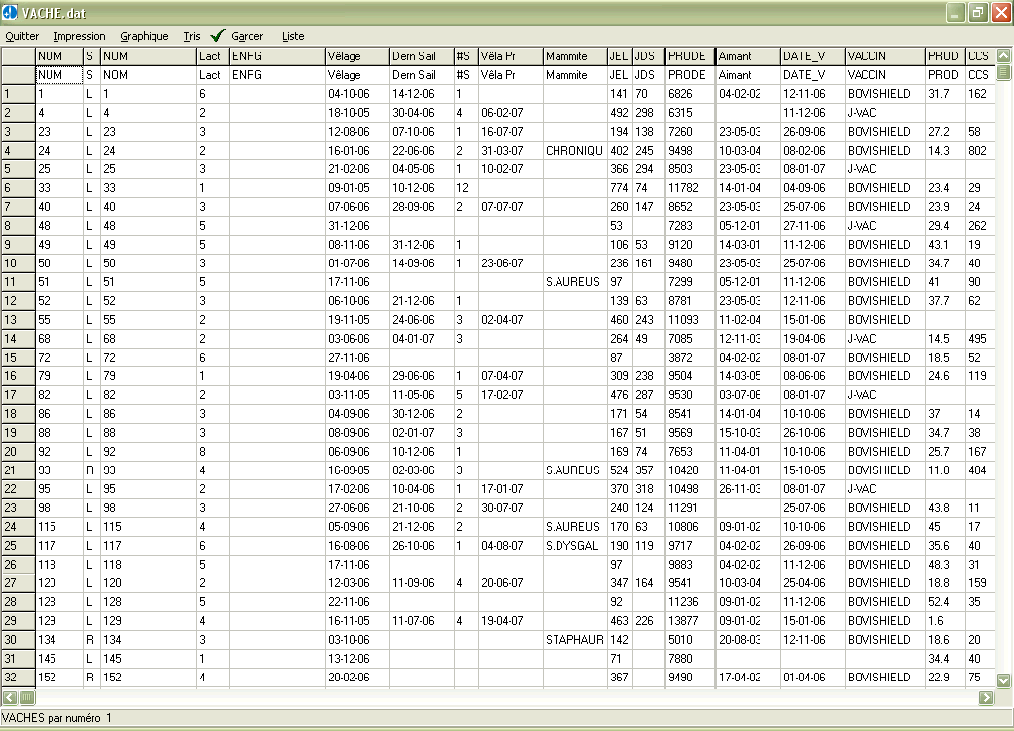Click the horizontal scroll left arrow

[x=9, y=697]
